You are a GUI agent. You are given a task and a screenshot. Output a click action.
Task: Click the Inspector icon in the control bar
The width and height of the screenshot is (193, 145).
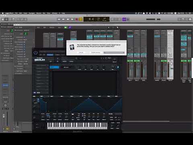[x=6, y=19]
